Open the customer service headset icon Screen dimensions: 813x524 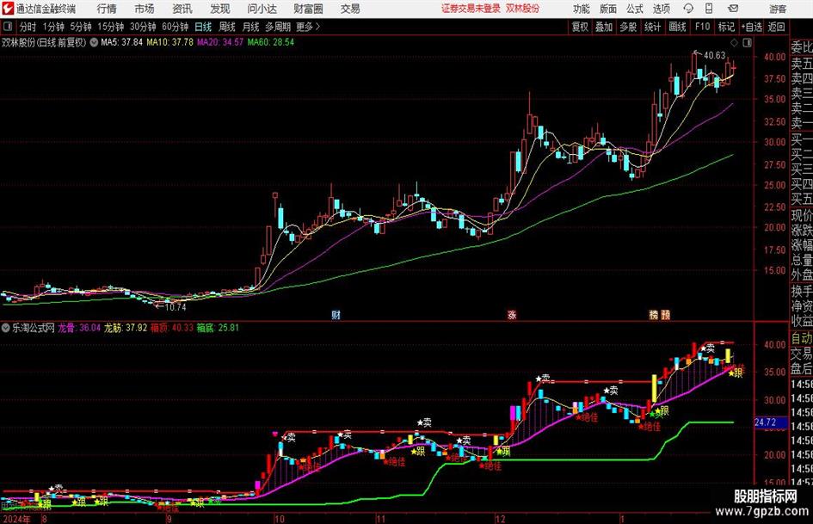pos(688,9)
